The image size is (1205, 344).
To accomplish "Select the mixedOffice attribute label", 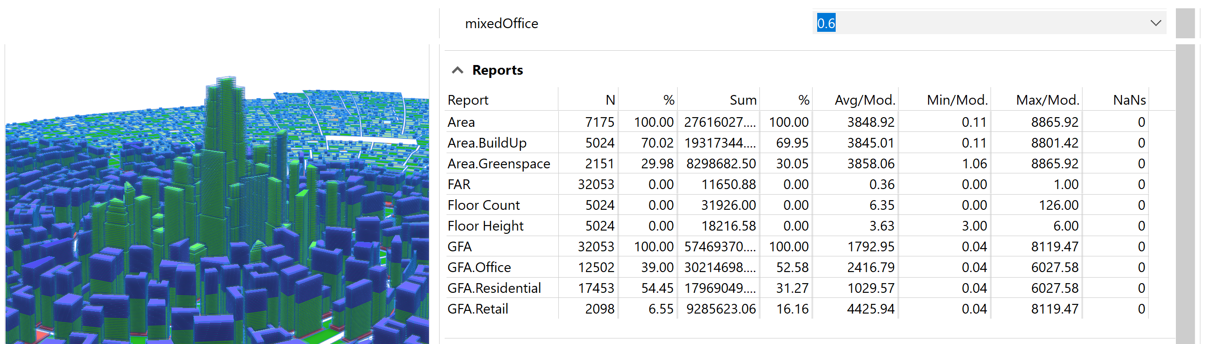I will click(502, 24).
